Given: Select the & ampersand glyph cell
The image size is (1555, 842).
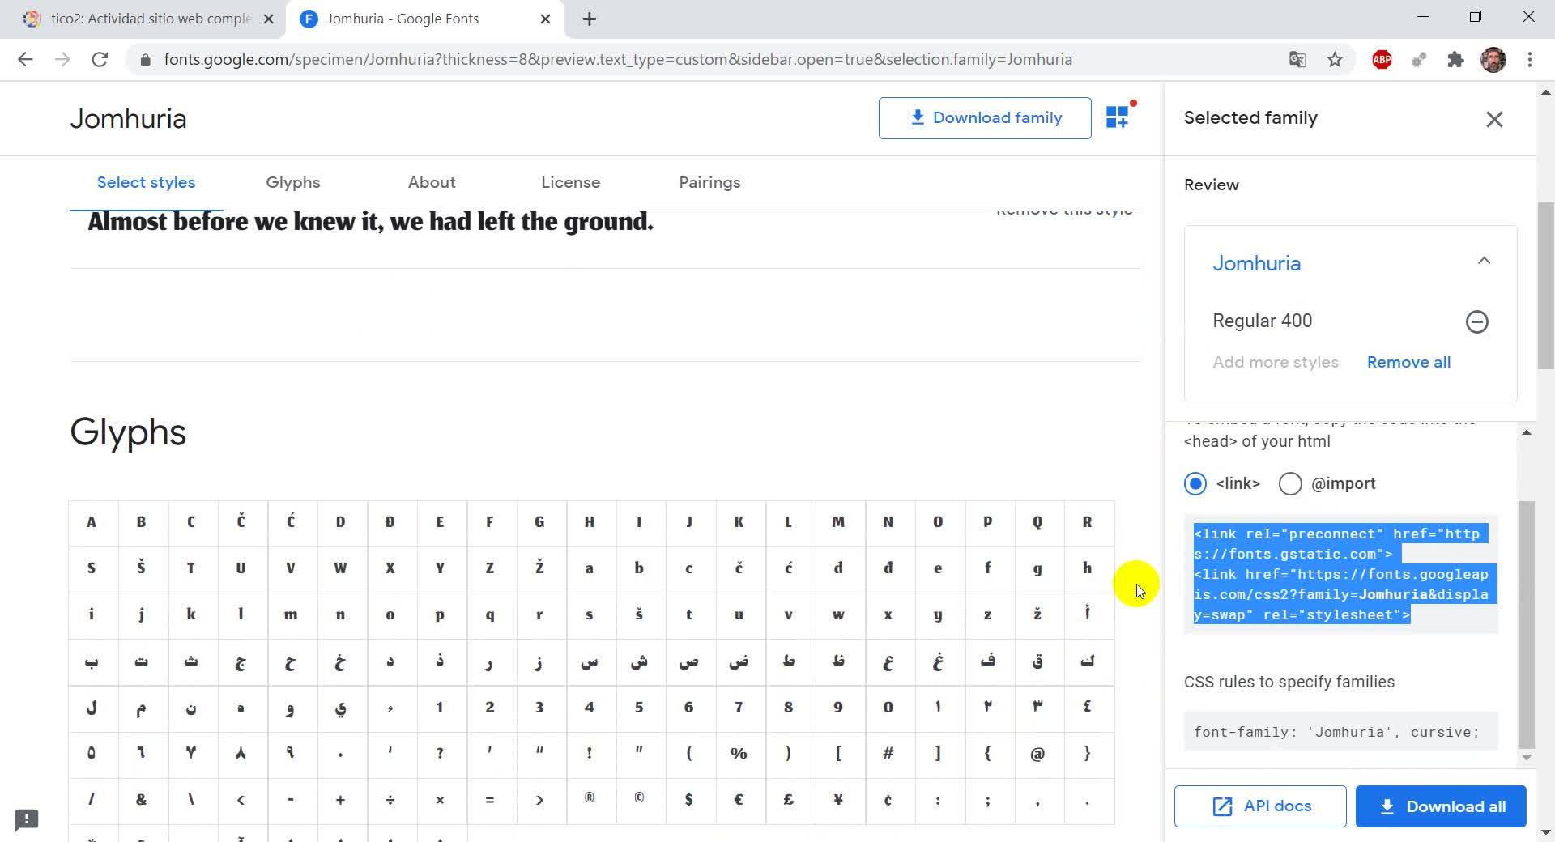Looking at the screenshot, I should pos(141,800).
